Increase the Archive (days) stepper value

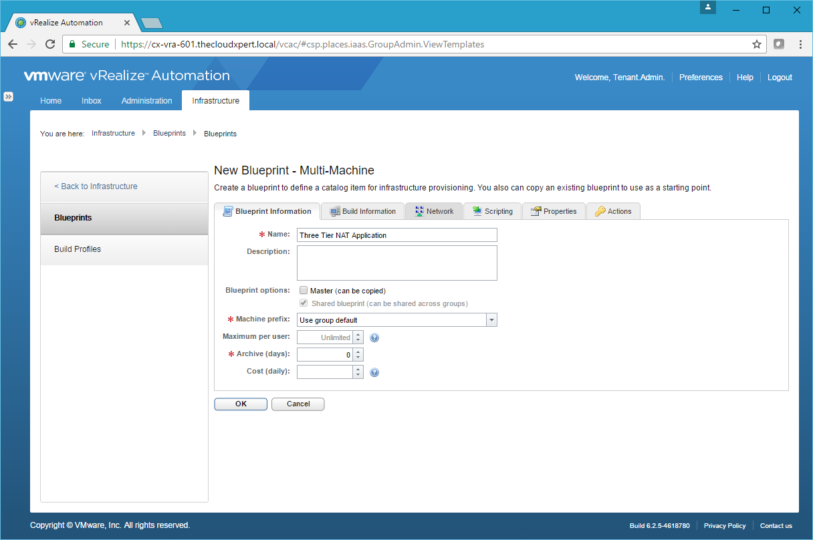coord(358,352)
